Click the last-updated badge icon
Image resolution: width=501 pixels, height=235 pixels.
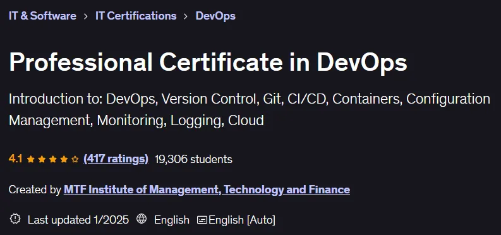pos(15,219)
